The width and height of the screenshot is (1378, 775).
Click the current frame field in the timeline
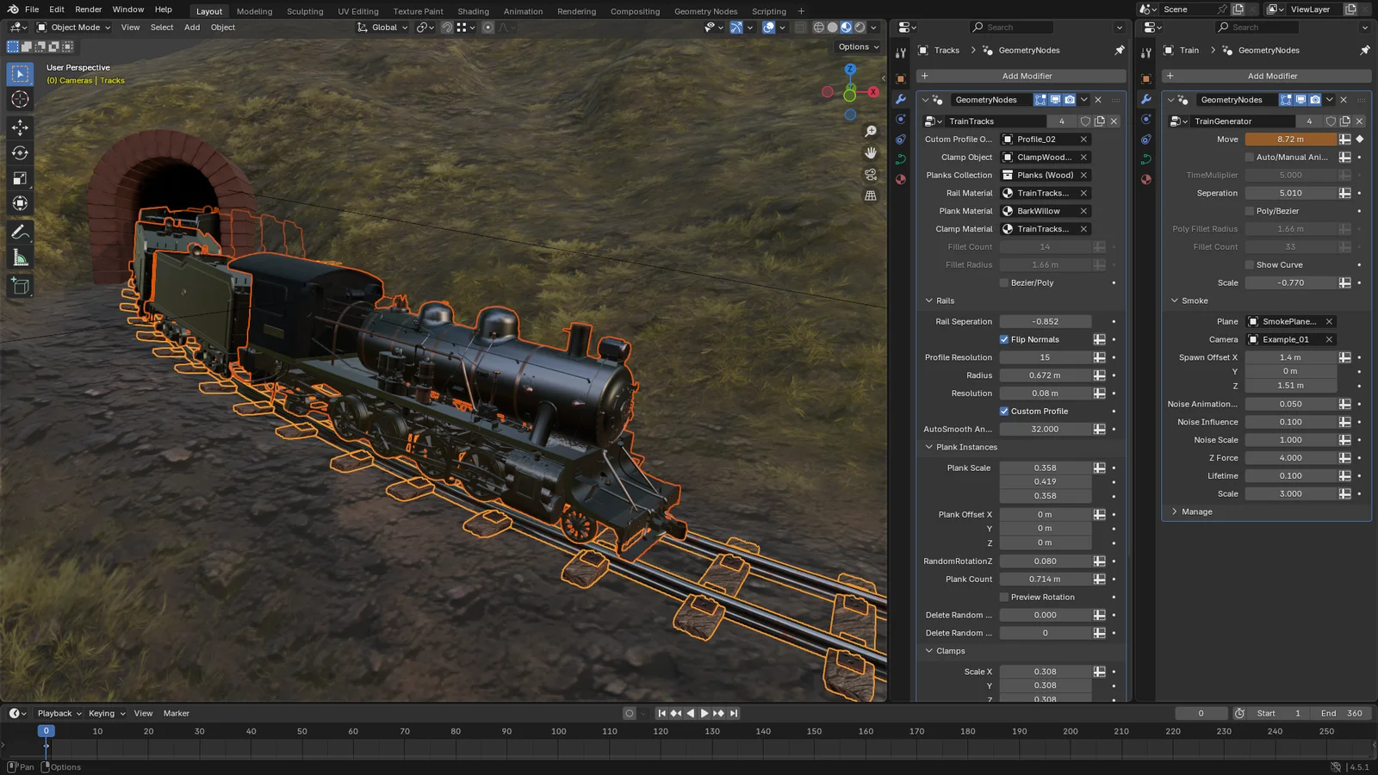click(1201, 713)
